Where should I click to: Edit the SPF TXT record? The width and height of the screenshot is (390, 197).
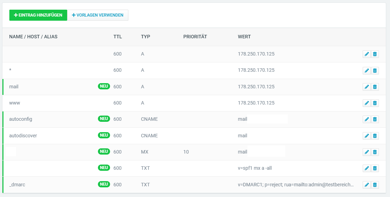click(366, 168)
